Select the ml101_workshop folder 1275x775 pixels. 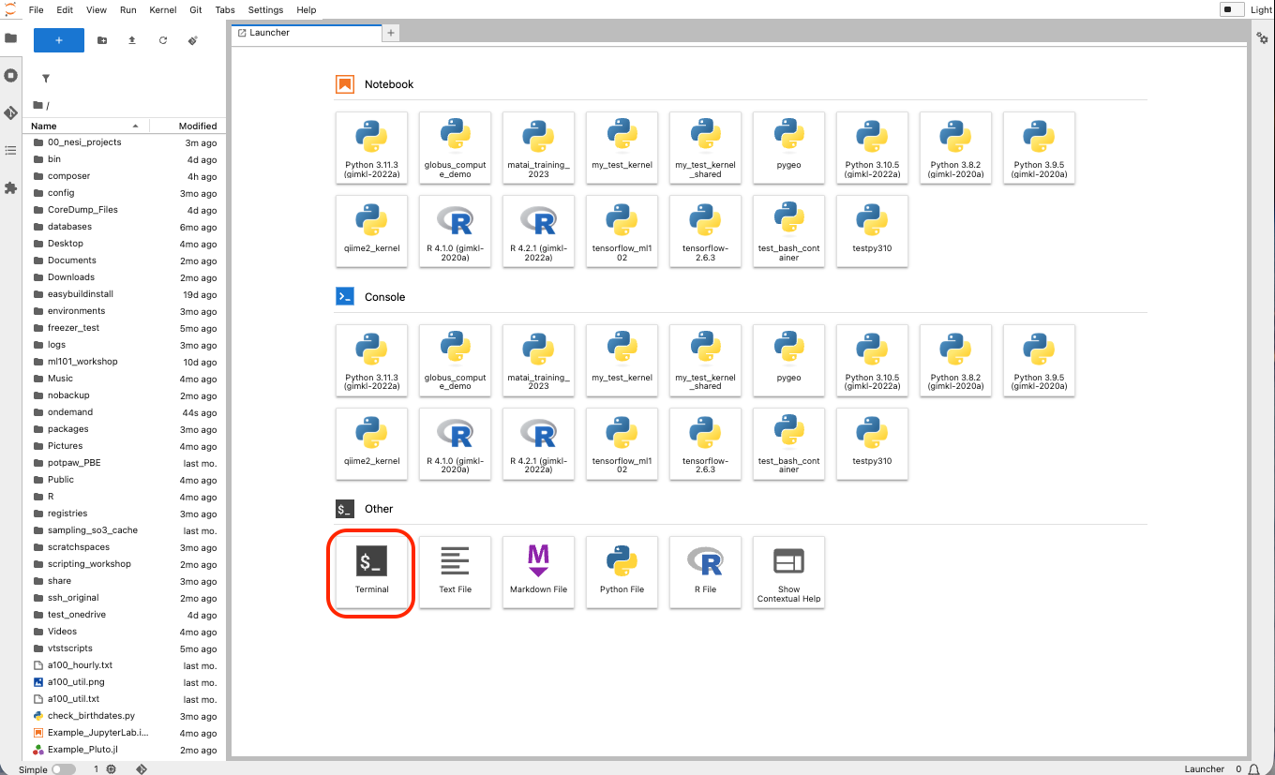pyautogui.click(x=124, y=362)
